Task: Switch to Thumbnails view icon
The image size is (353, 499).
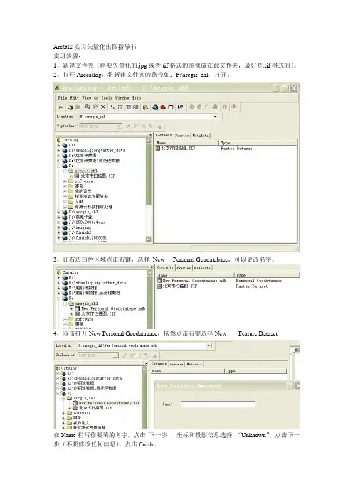Action: (x=135, y=107)
